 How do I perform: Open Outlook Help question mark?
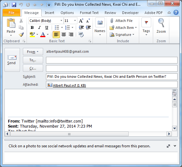[176, 12]
